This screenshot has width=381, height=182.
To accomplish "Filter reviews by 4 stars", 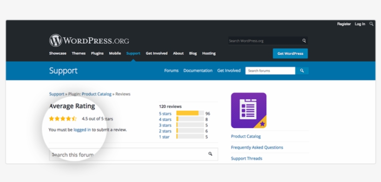I will [x=165, y=120].
